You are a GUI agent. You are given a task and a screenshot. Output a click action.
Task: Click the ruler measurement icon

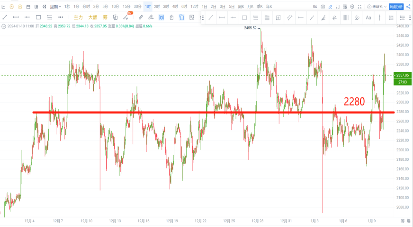point(141,17)
